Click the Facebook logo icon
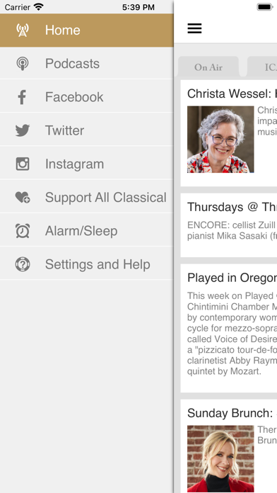This screenshot has height=493, width=277. click(x=22, y=97)
